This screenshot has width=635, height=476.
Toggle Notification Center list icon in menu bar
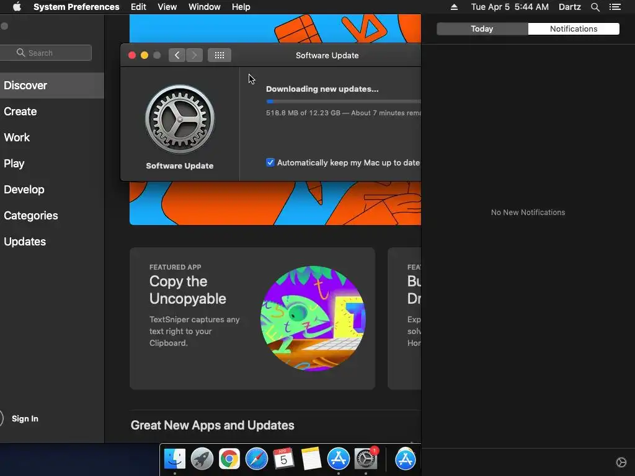coord(615,7)
